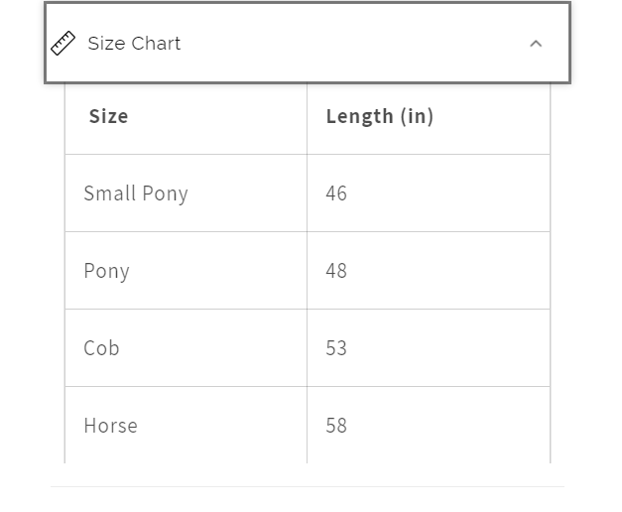Select the length value 46

[x=336, y=193]
